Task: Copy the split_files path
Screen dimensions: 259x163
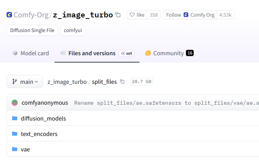Action: pos(122,81)
